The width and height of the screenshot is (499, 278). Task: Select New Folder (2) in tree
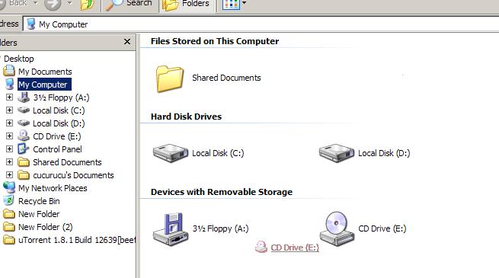(x=46, y=228)
